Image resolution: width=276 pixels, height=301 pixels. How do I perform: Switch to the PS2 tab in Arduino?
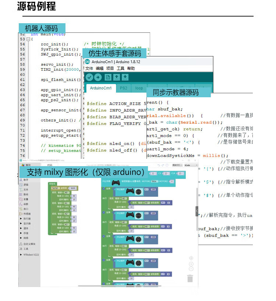[x=123, y=88]
